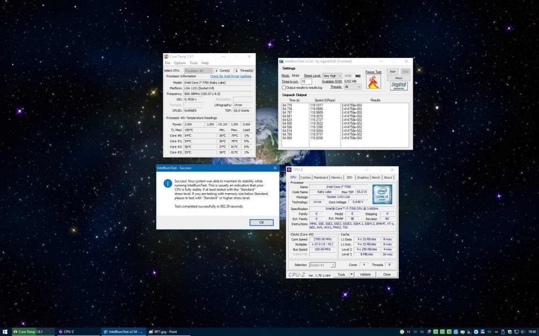Switch to Core Temp in the taskbar
539x336 pixels.
click(x=33, y=332)
